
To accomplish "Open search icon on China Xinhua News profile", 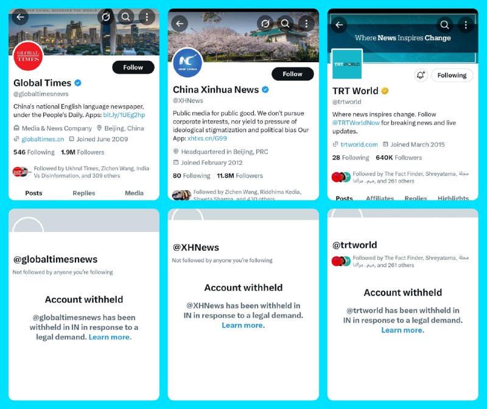I will 285,24.
